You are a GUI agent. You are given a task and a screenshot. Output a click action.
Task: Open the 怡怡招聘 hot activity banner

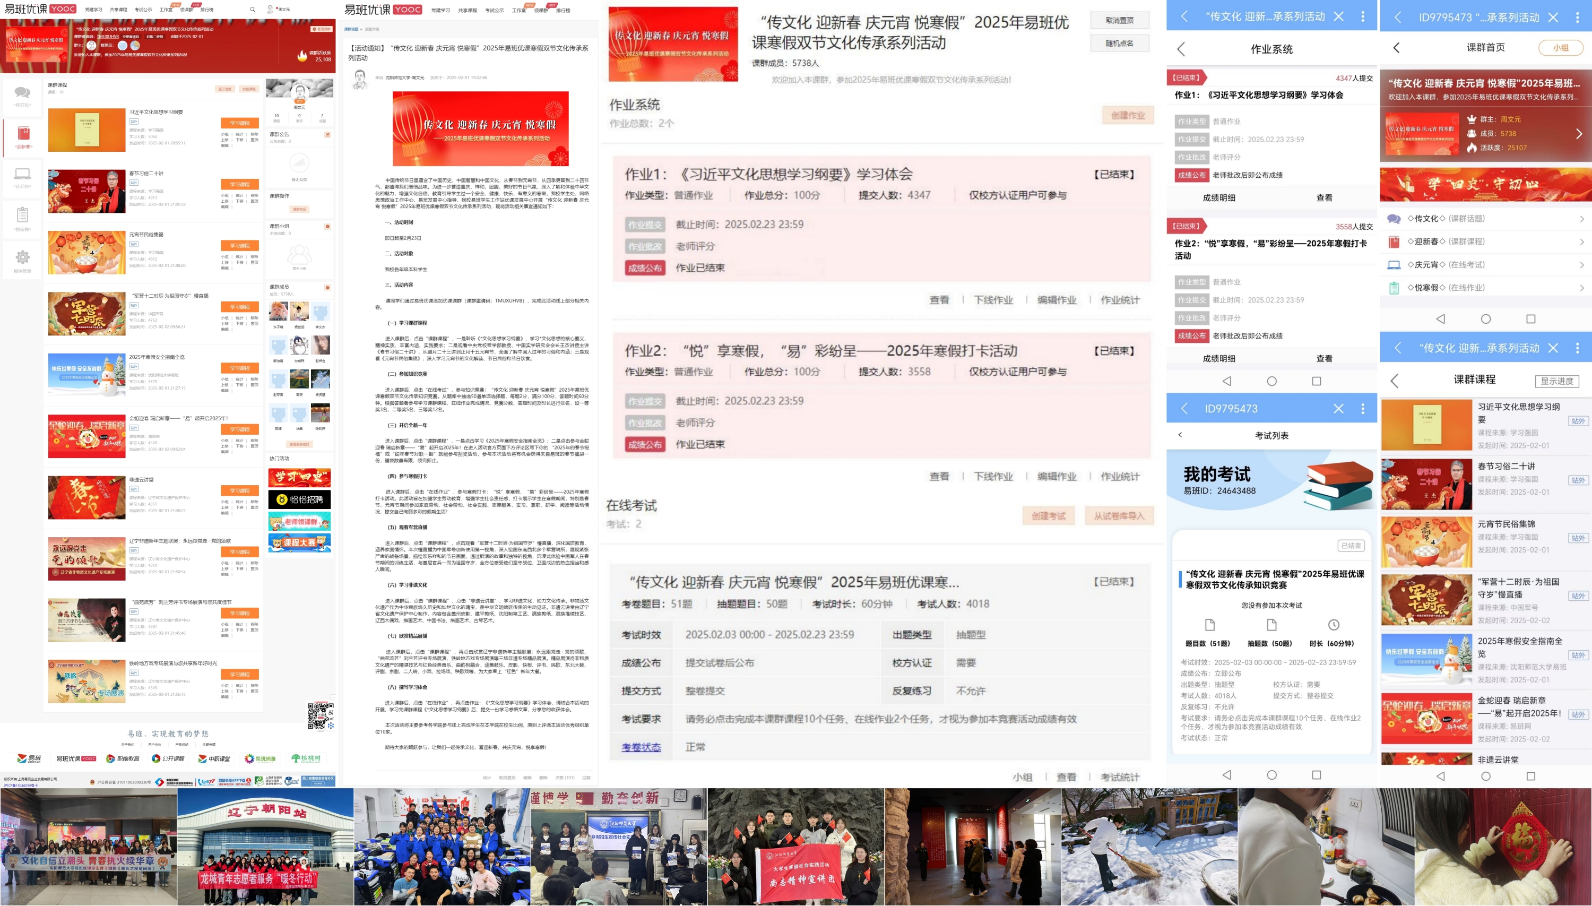click(x=299, y=499)
